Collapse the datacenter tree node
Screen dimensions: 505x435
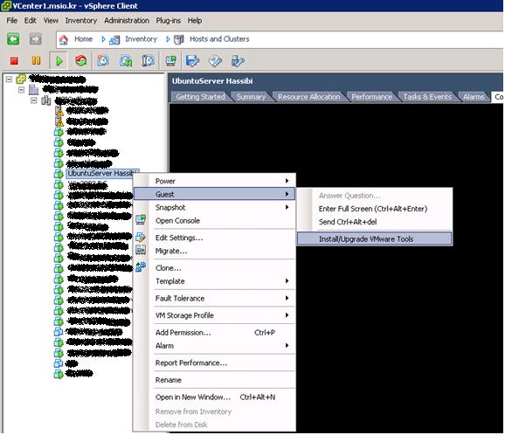(22, 89)
